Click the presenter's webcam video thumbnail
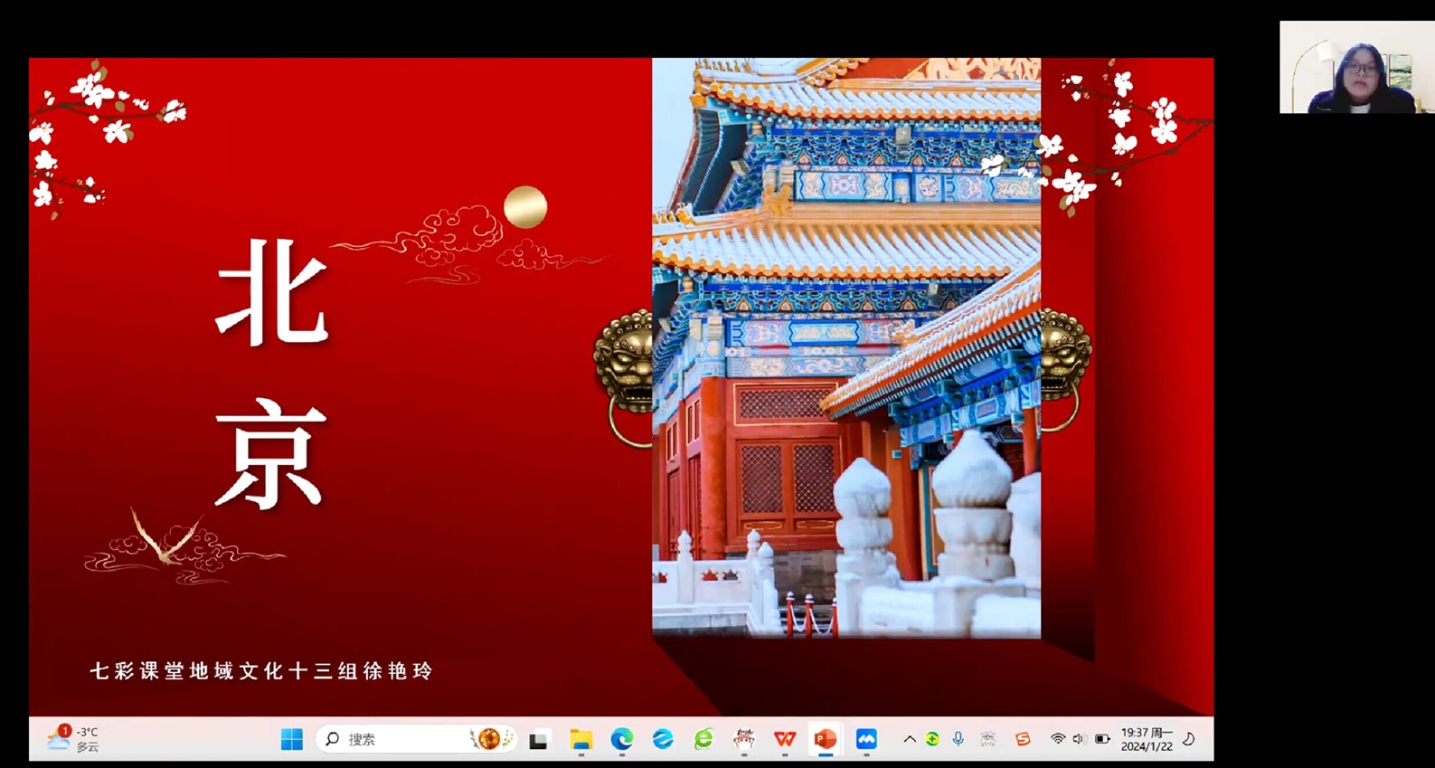1435x768 pixels. (x=1355, y=68)
